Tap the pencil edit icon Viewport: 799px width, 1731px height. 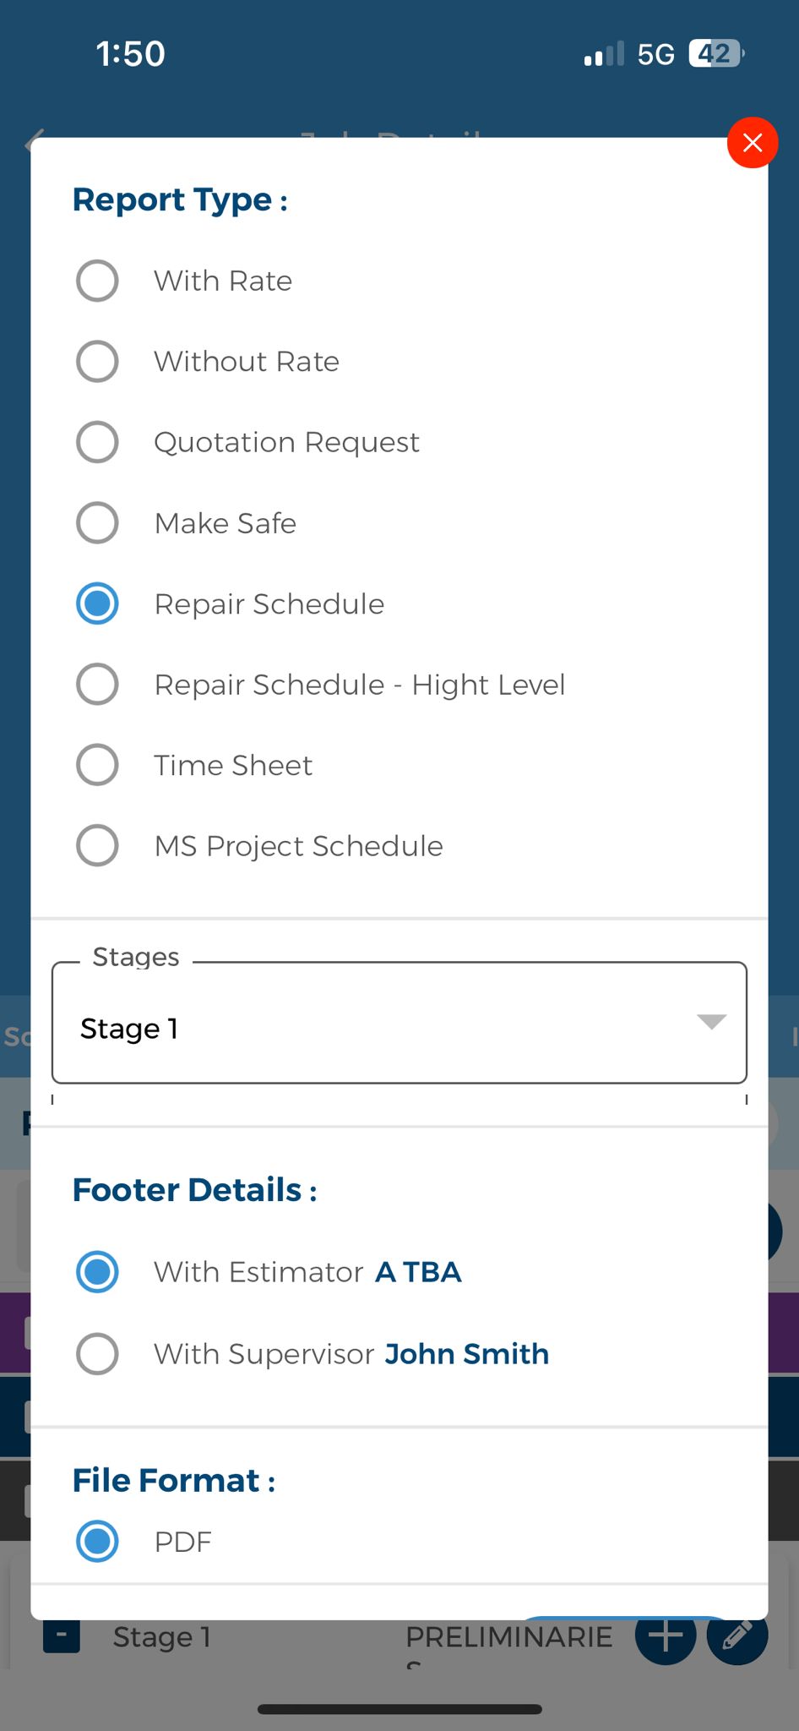click(736, 1636)
